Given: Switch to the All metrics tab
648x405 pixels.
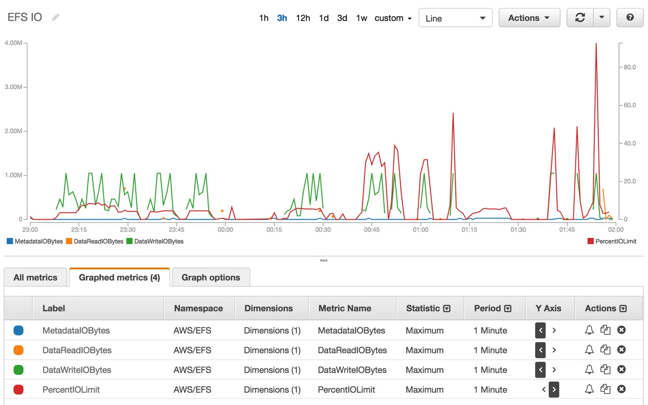Looking at the screenshot, I should tap(35, 277).
